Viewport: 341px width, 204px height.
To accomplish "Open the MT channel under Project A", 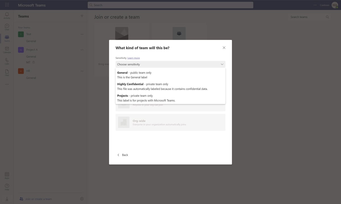I will coord(28,62).
